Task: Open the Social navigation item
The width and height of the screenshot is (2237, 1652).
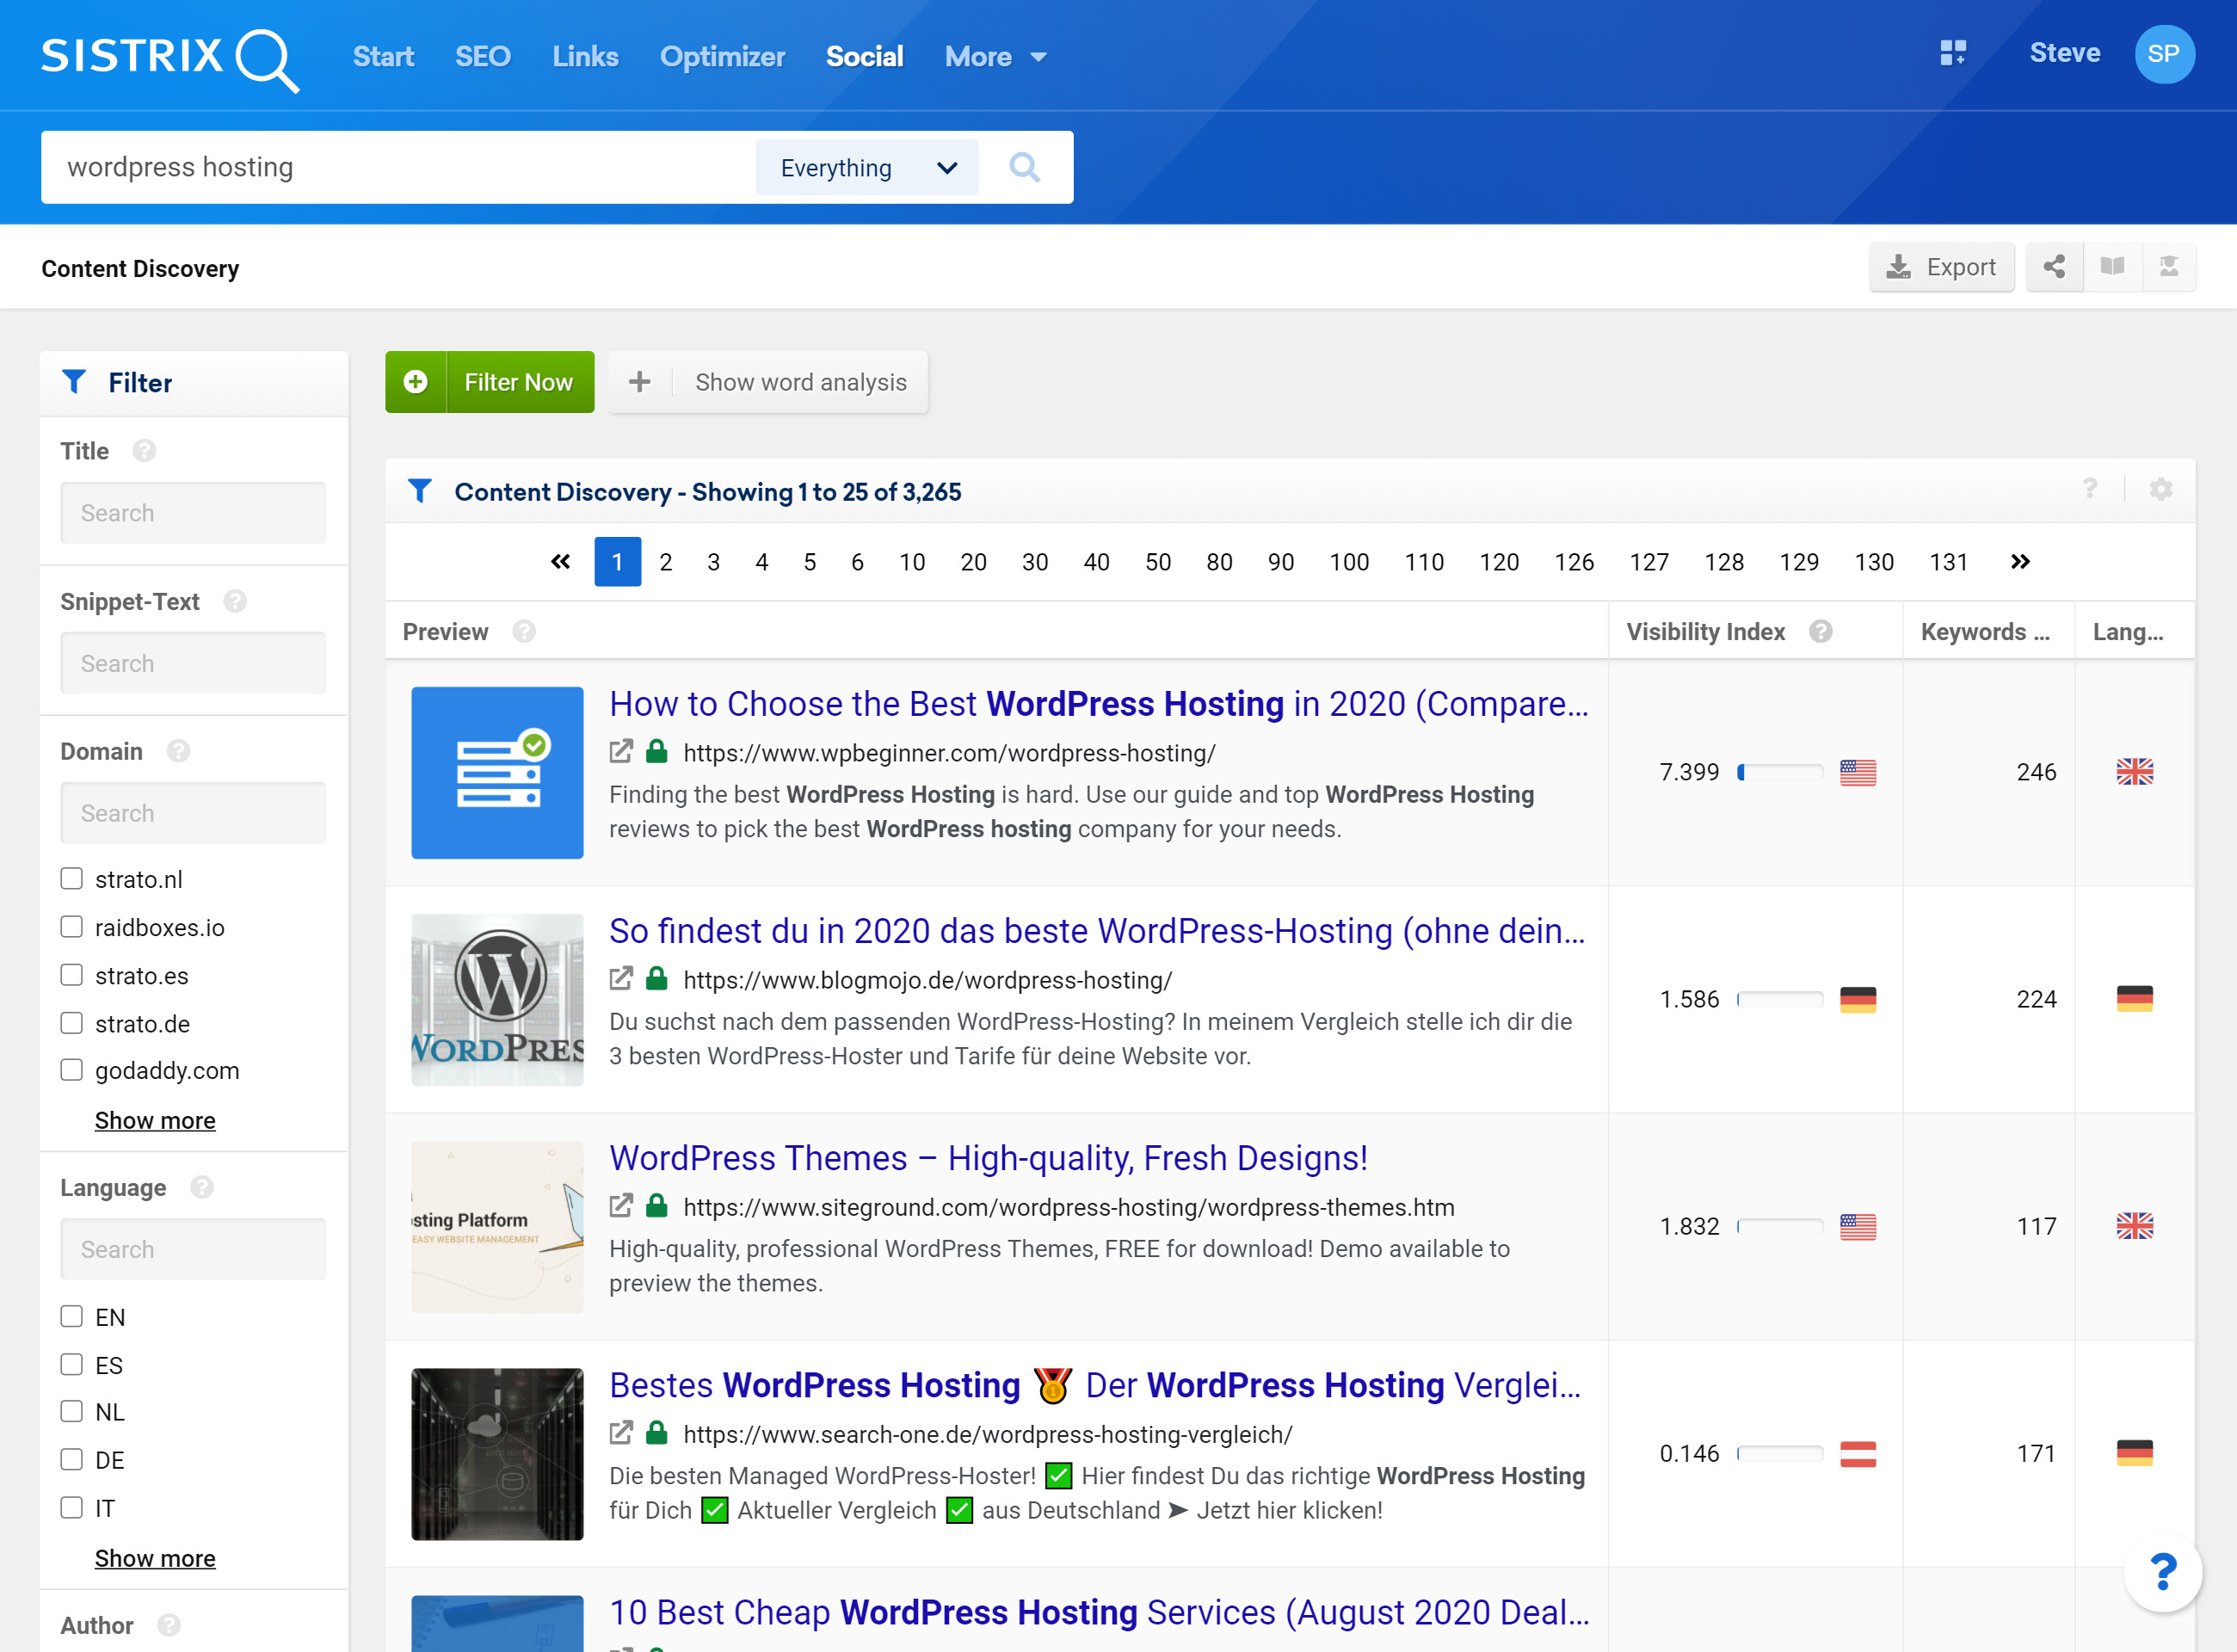Action: [864, 57]
